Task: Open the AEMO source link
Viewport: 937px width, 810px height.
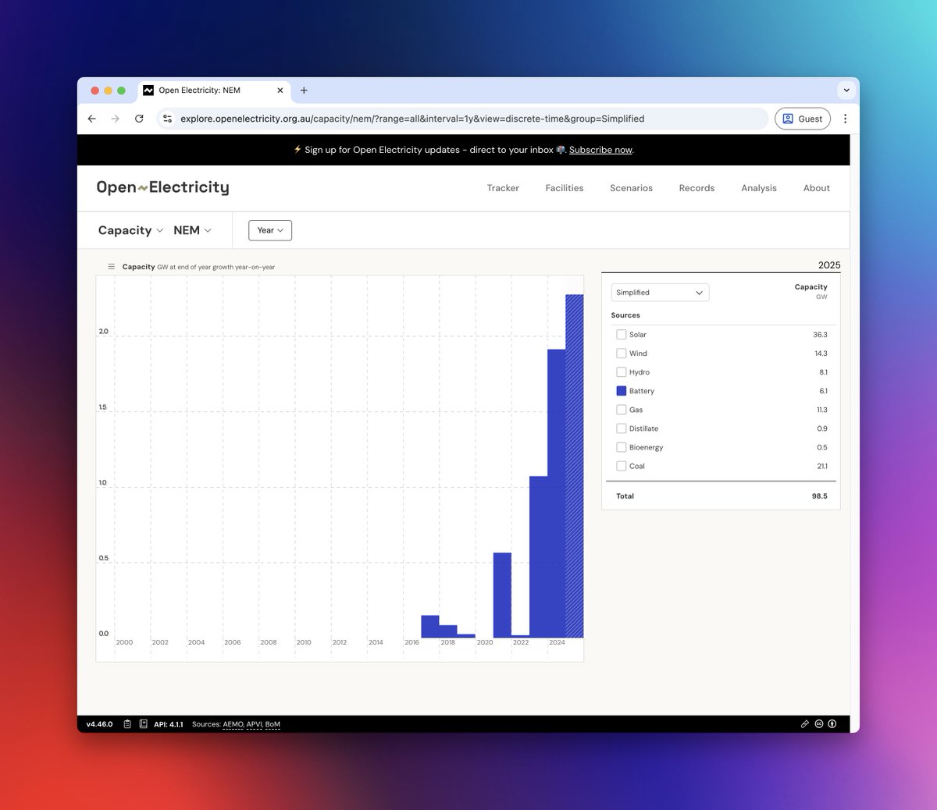Action: tap(233, 724)
